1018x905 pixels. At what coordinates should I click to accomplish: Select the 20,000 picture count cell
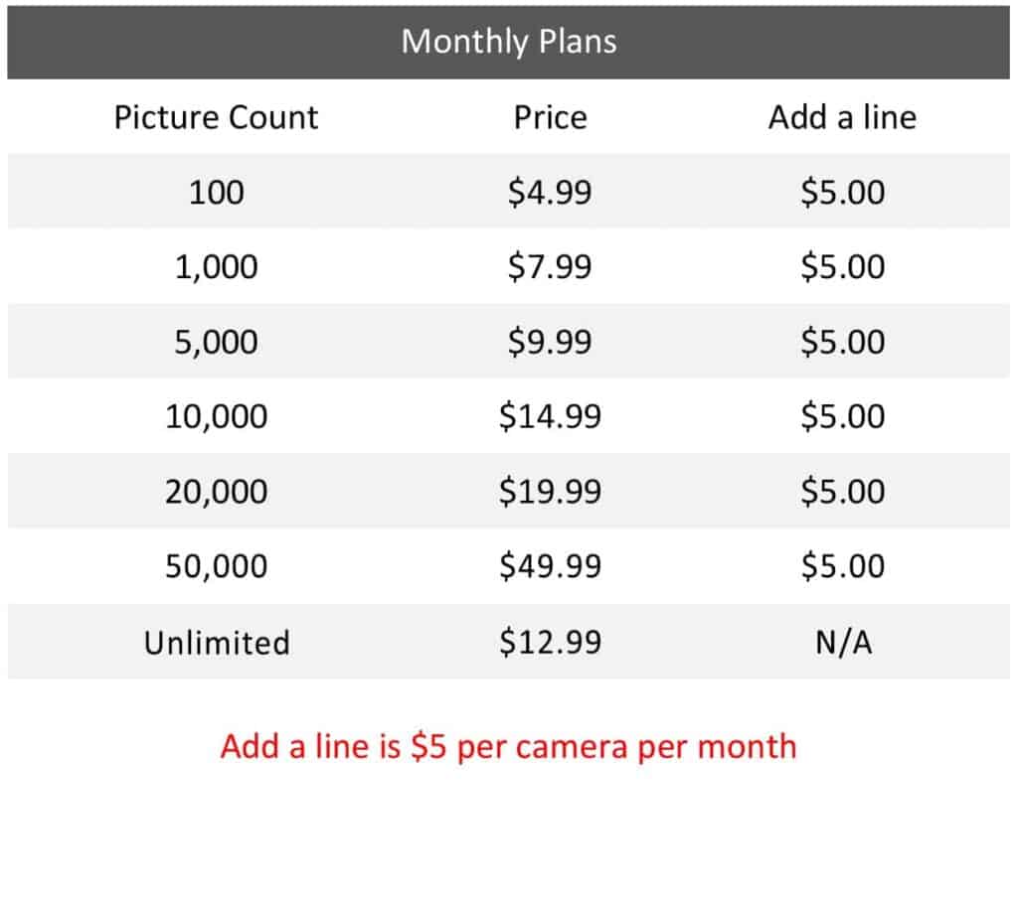tap(216, 492)
